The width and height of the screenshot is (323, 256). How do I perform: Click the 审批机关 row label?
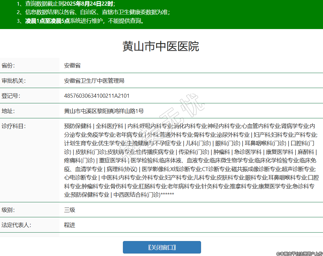click(x=14, y=81)
